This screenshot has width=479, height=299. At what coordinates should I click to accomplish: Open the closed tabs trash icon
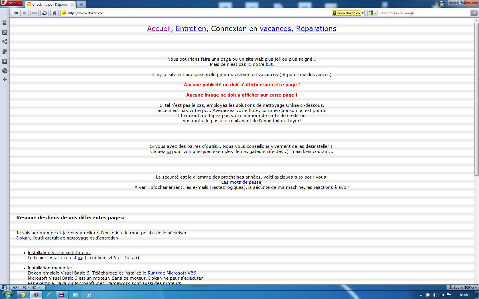[x=442, y=4]
